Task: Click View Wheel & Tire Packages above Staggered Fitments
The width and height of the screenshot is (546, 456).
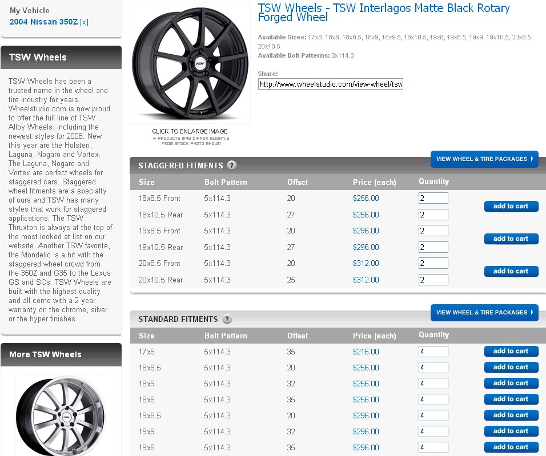Action: click(x=484, y=159)
